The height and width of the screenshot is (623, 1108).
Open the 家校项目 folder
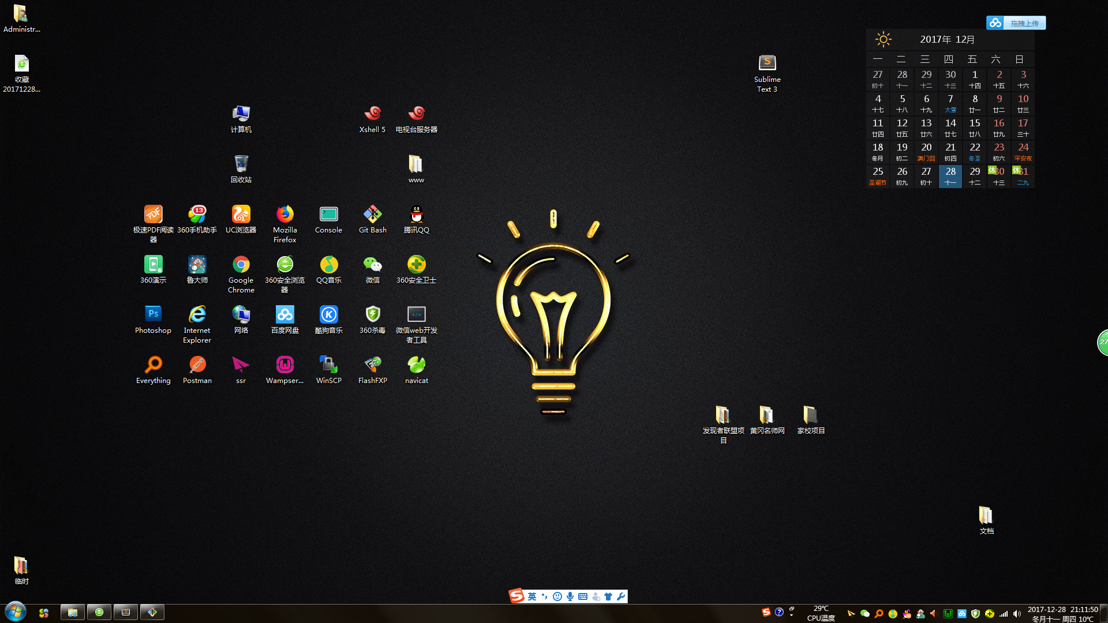[811, 420]
